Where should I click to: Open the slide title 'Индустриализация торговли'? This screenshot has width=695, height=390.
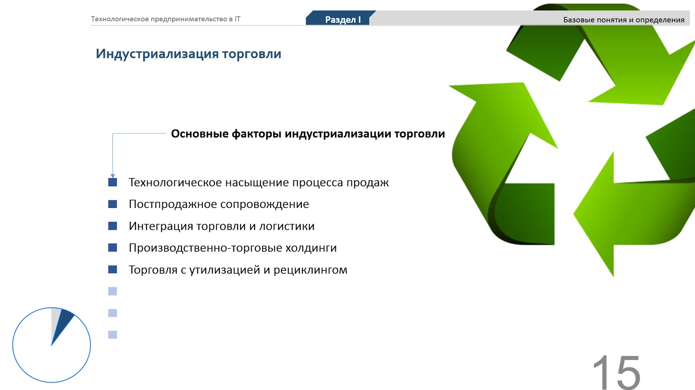tap(189, 53)
